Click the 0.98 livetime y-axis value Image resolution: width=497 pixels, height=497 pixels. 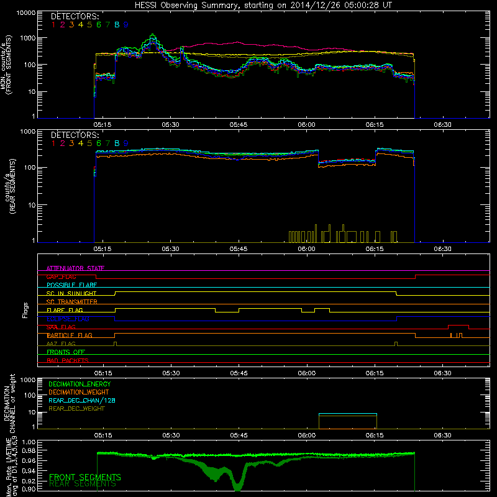29,450
